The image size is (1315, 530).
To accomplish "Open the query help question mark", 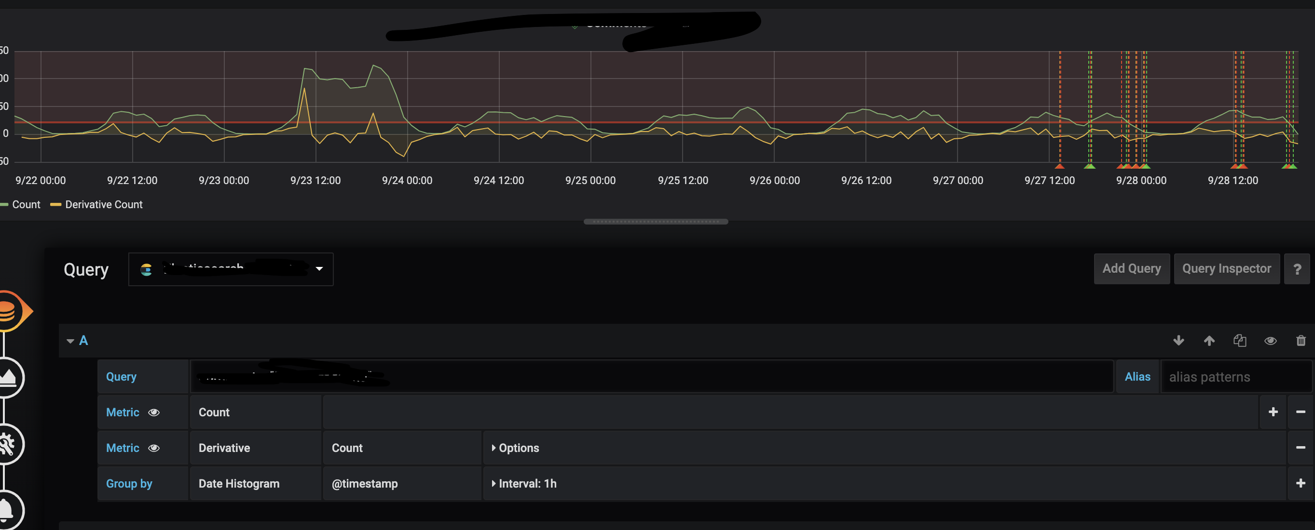I will coord(1297,269).
